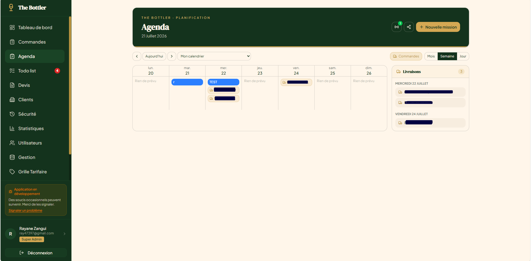The image size is (531, 261).
Task: Click the share icon in Agenda header
Action: click(409, 27)
